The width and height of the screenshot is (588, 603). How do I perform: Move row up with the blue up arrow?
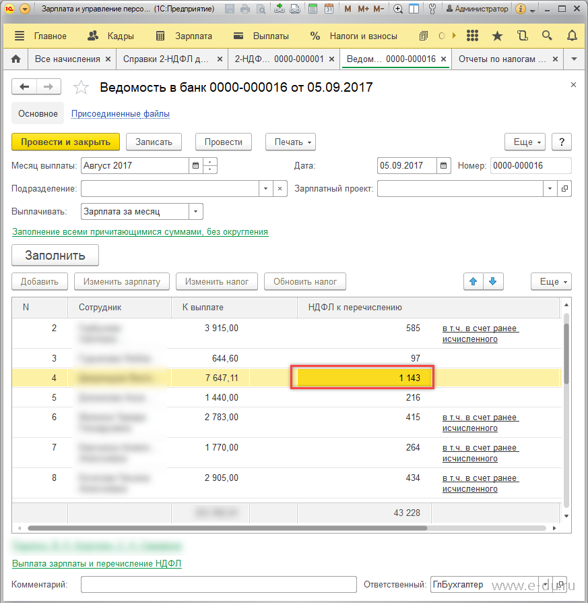tap(473, 281)
